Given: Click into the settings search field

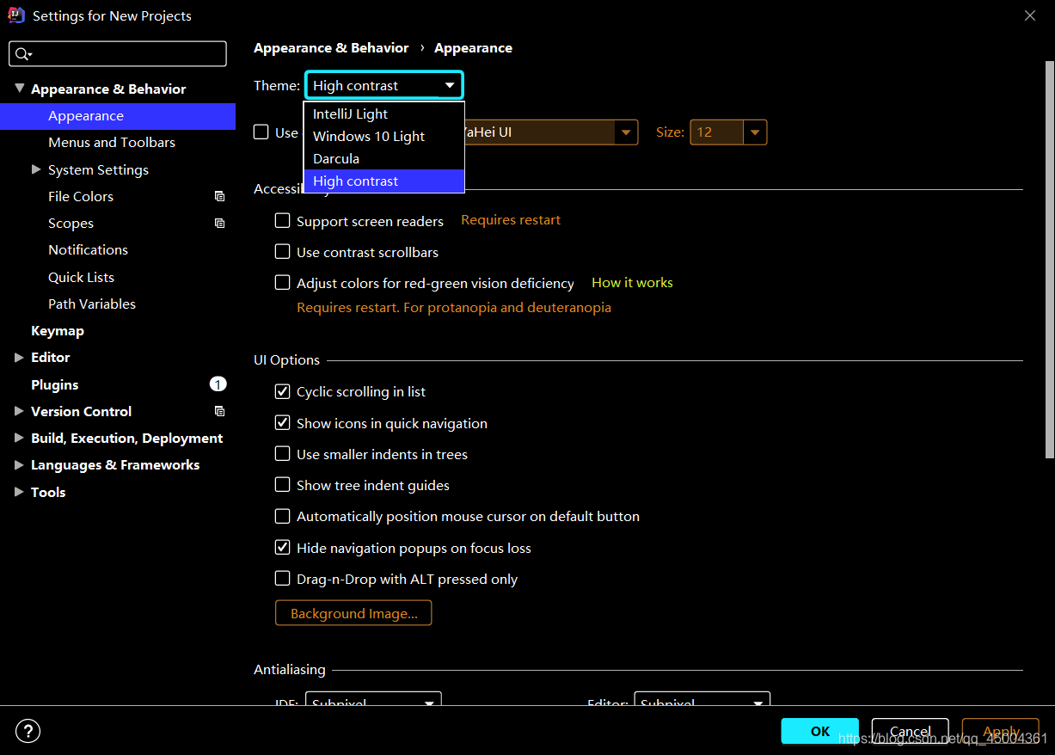Looking at the screenshot, I should [x=118, y=54].
